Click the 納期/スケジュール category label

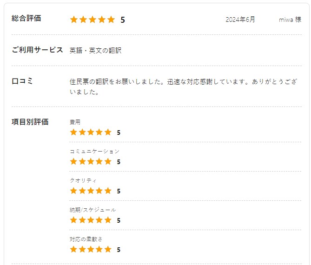point(93,210)
